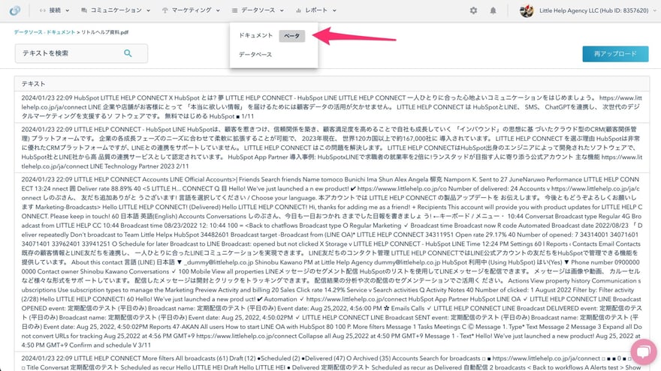Focus the テキストを検索 search field
661x371 pixels.
tap(81, 53)
